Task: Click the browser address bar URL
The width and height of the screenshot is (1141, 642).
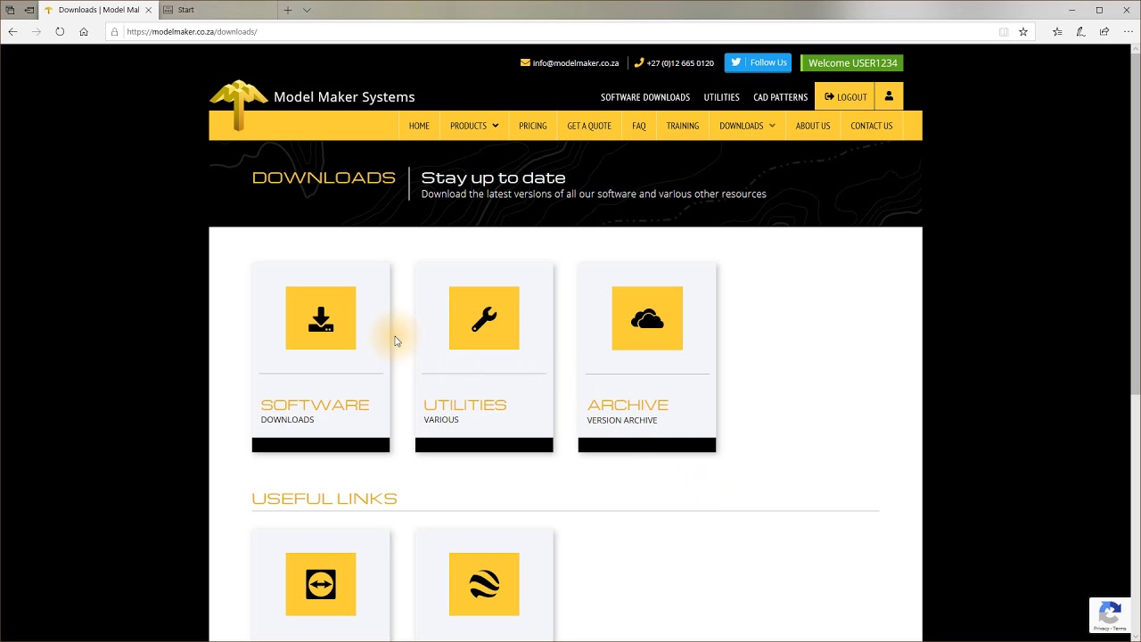Action: [192, 31]
